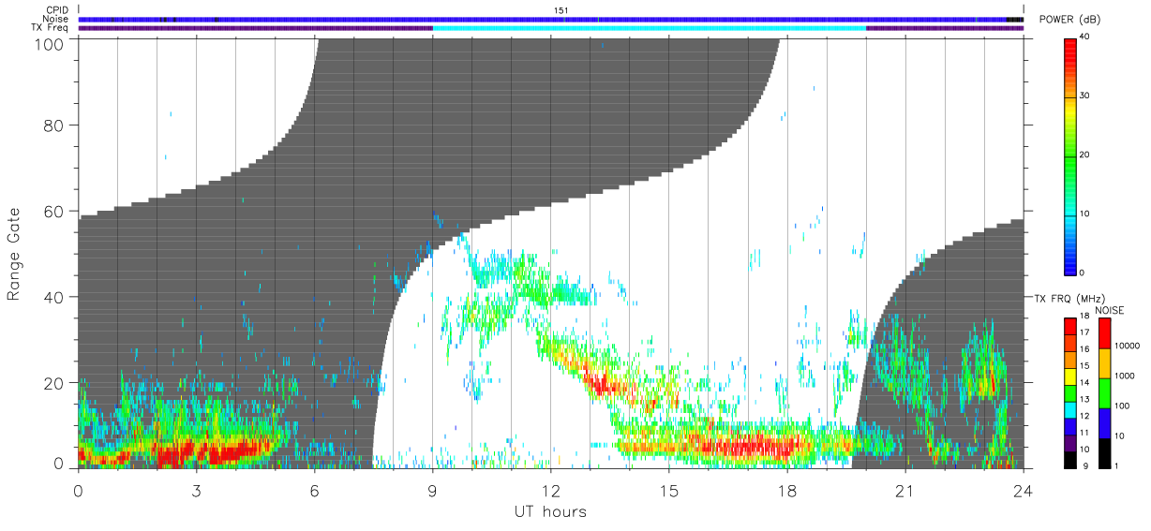The height and width of the screenshot is (531, 1151).
Task: Click the blue swatch in the NOISE legend
Action: tap(1106, 423)
